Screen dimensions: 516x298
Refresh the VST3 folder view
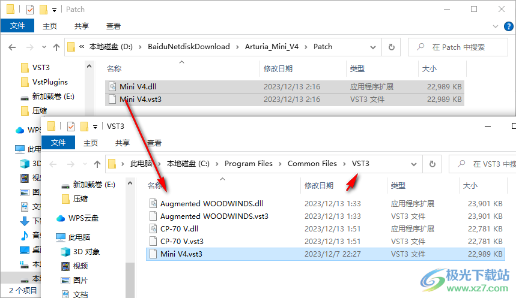pos(431,164)
